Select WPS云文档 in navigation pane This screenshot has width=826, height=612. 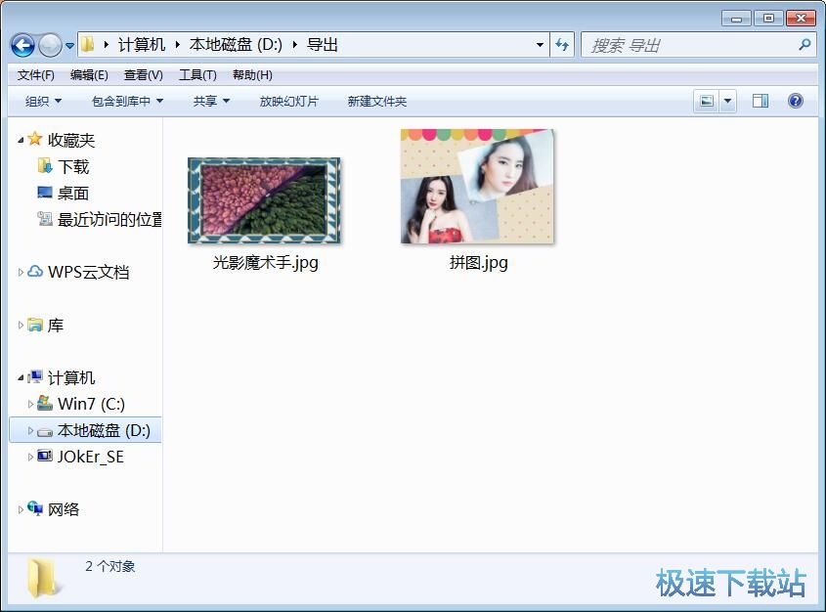coord(88,272)
